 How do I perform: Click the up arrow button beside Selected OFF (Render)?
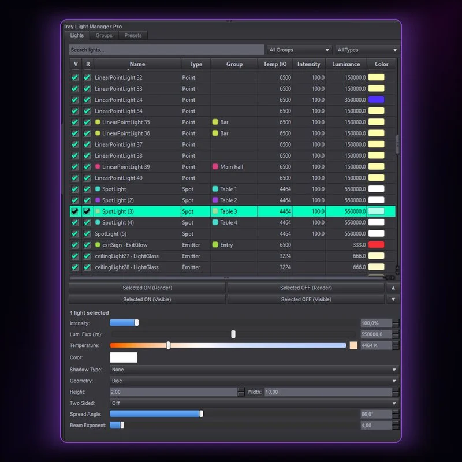393,288
